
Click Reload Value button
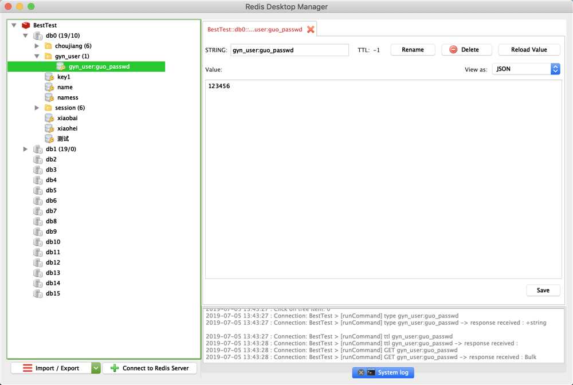pos(529,50)
